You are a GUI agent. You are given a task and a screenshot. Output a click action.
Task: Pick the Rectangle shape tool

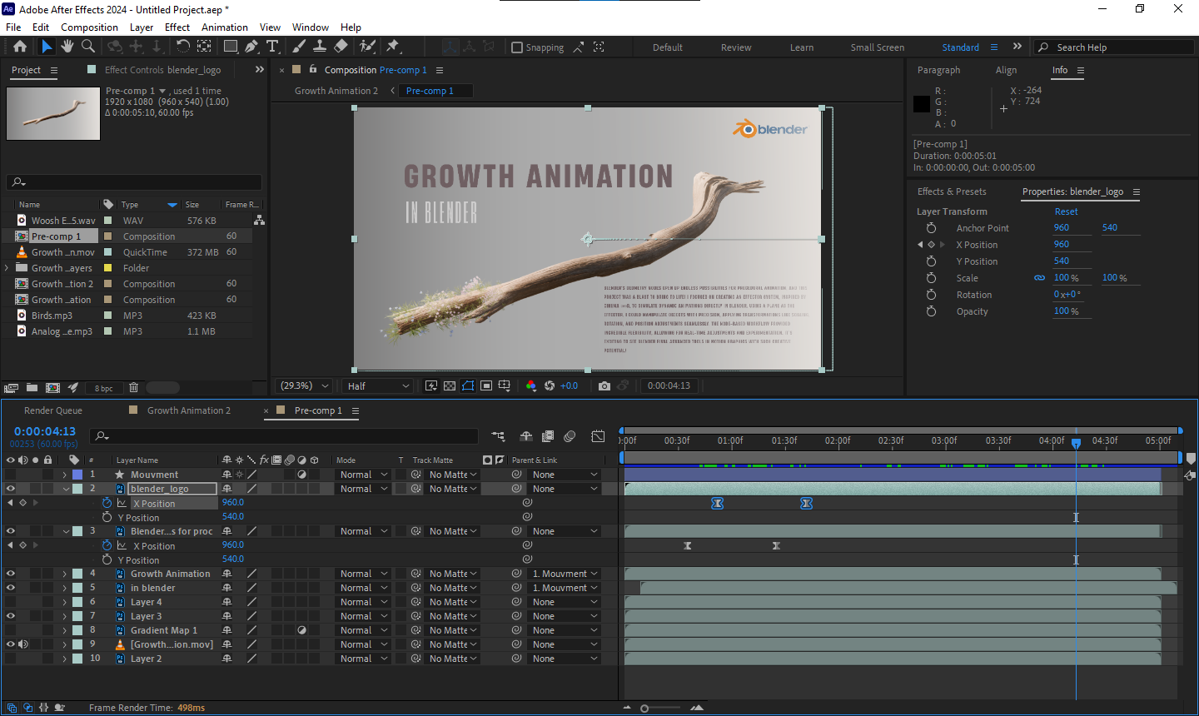[231, 47]
